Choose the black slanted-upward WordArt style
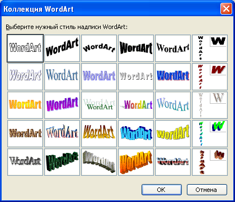Image resolution: width=235 pixels, height=202 pixels. click(62, 48)
